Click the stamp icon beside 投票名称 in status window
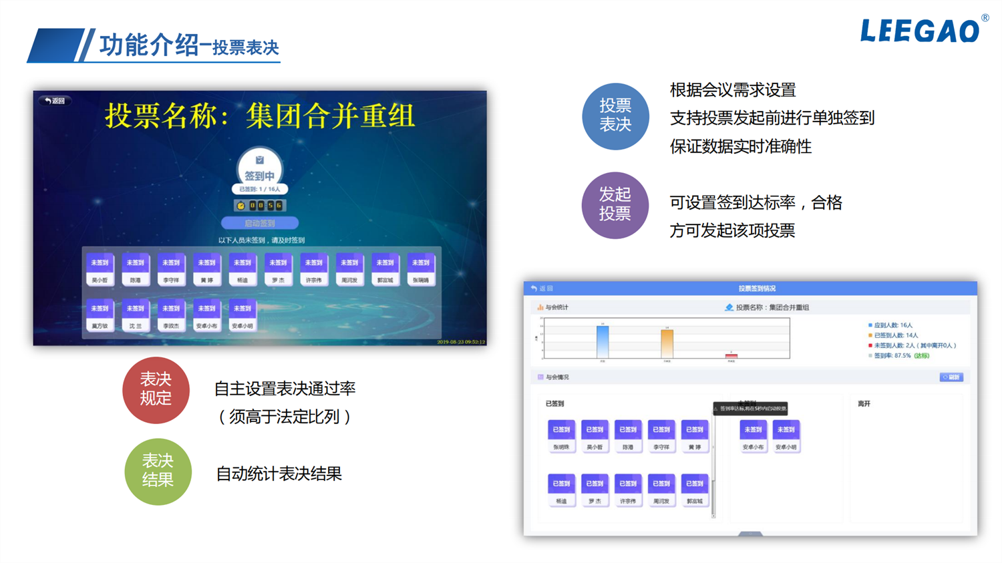 pyautogui.click(x=729, y=307)
